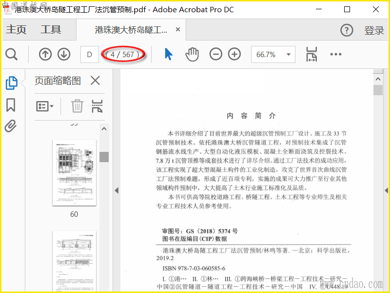Activate the selection arrow tool
This screenshot has width=390, height=293.
coord(168,54)
